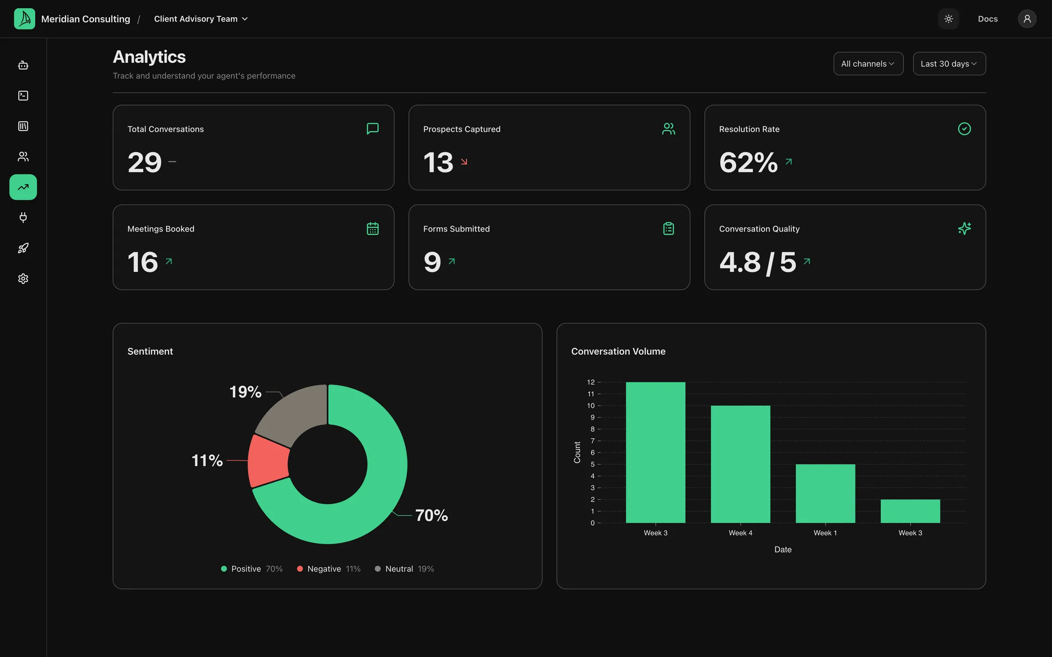Select the Analytics trend sidebar icon

pos(23,187)
